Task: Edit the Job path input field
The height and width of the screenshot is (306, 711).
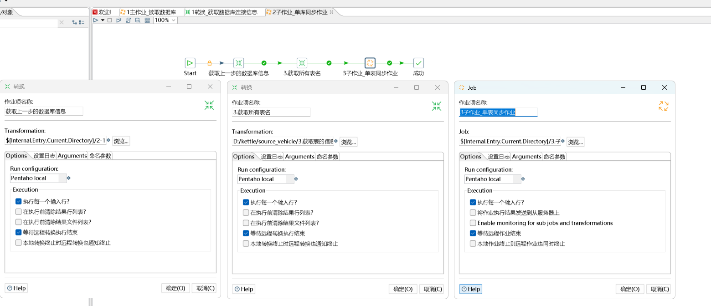Action: 510,142
